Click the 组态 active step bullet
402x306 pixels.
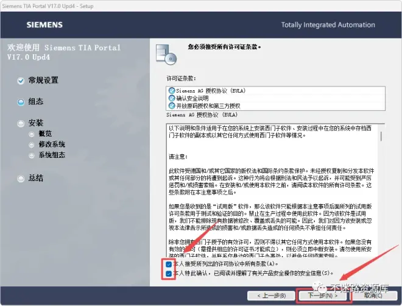point(21,102)
